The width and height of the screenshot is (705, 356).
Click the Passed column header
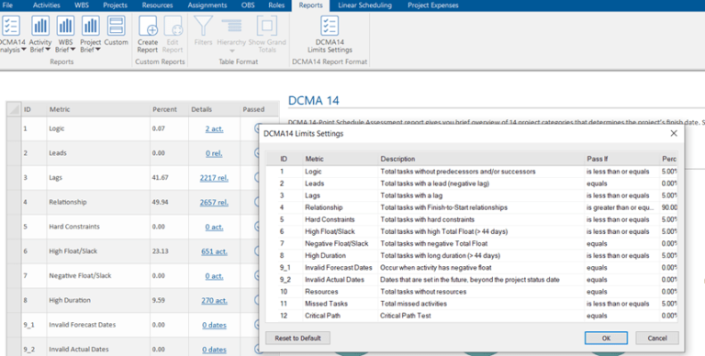(260, 109)
